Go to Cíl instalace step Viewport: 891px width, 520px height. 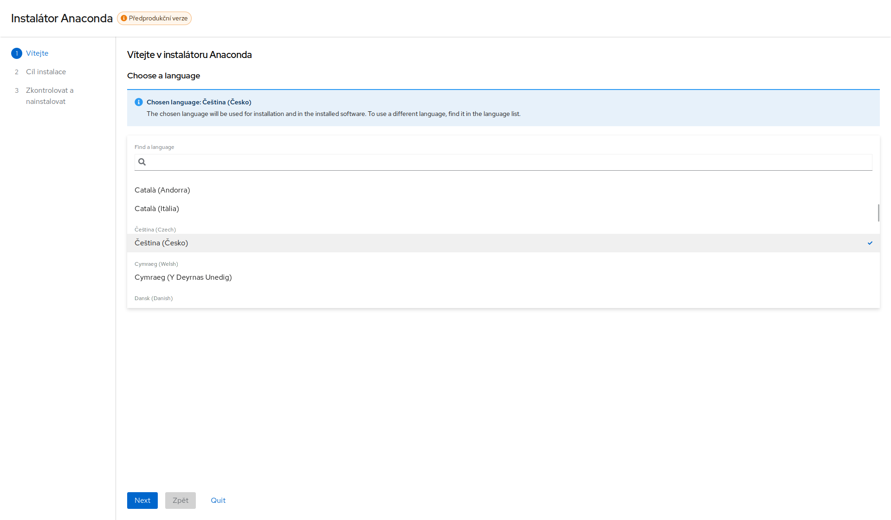click(x=46, y=72)
